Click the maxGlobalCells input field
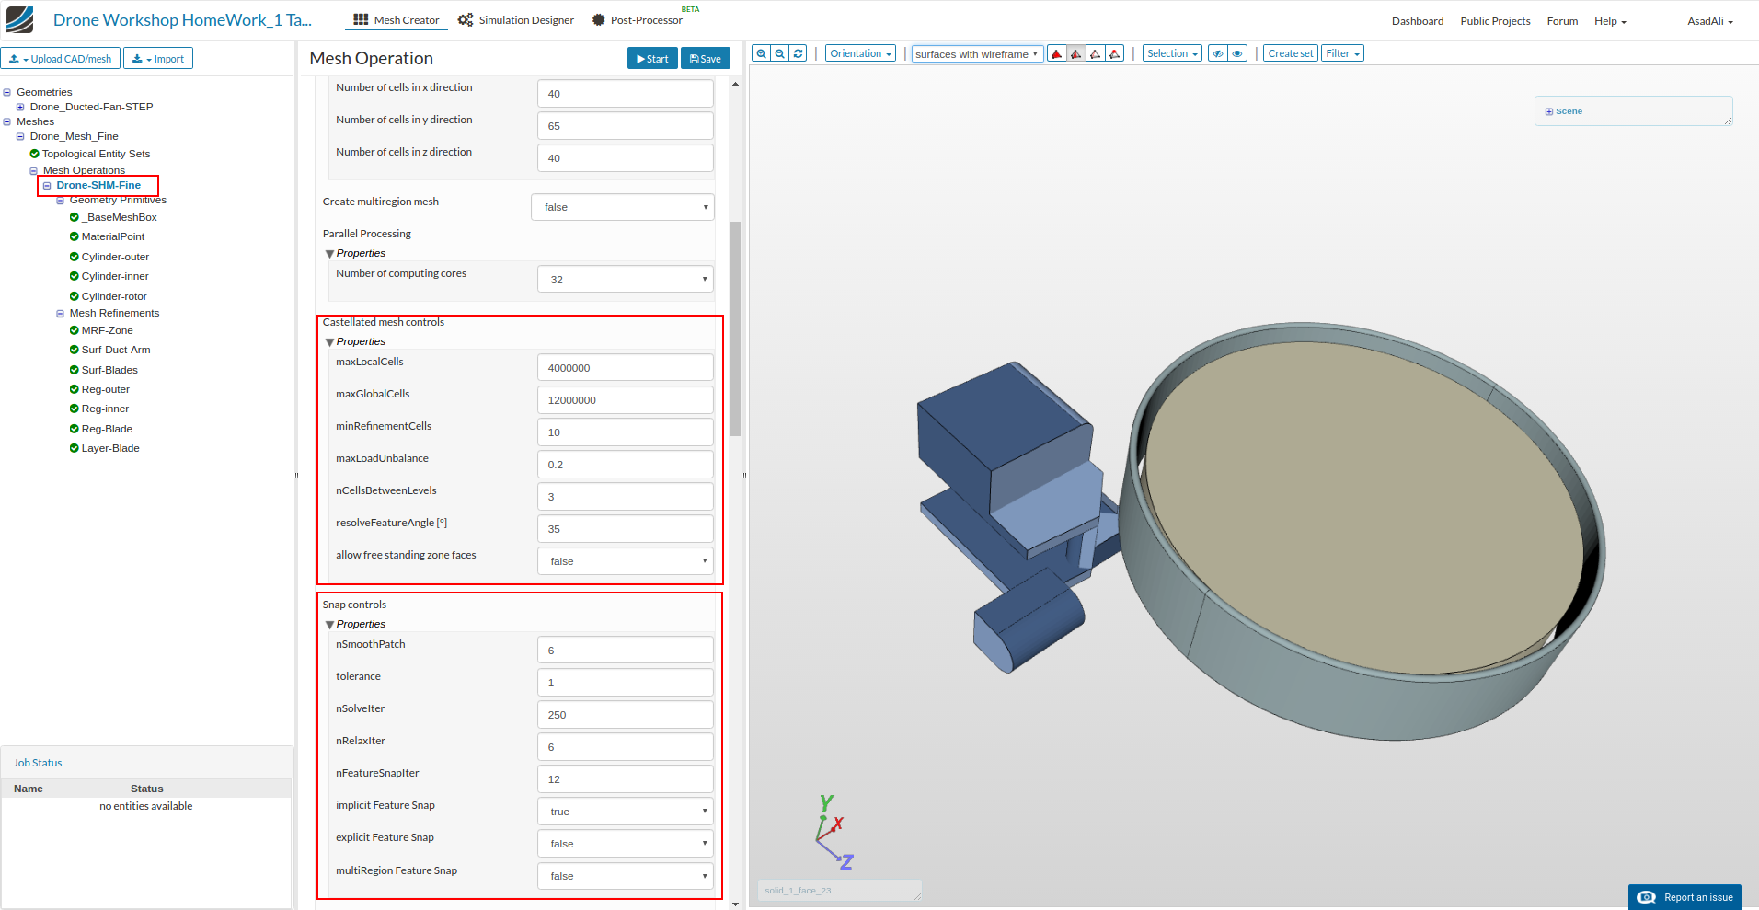This screenshot has height=910, width=1759. pyautogui.click(x=626, y=400)
